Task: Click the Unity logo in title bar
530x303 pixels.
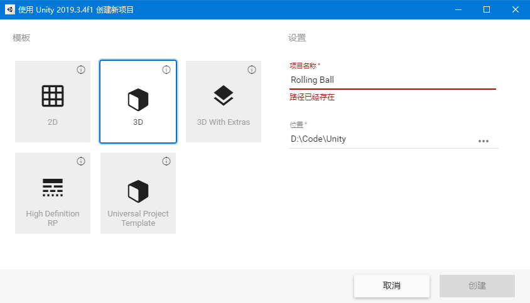Action: [10, 9]
